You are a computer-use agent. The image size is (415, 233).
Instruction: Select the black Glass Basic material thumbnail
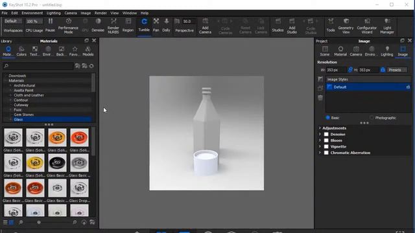pyautogui.click(x=57, y=163)
